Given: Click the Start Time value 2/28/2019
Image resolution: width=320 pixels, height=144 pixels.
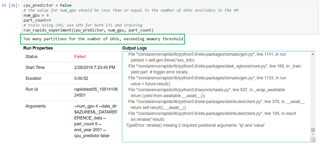Looking at the screenshot, I should pyautogui.click(x=94, y=68).
